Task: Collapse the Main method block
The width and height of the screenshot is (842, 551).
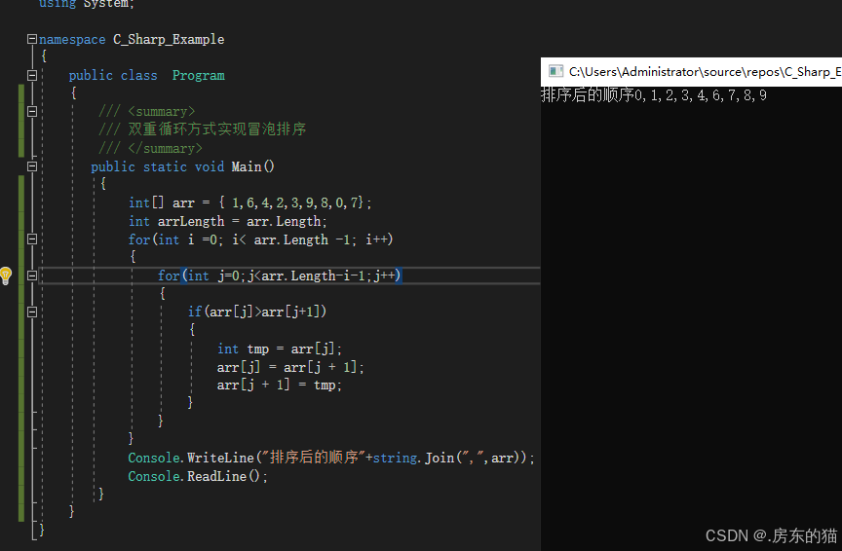Action: point(32,166)
